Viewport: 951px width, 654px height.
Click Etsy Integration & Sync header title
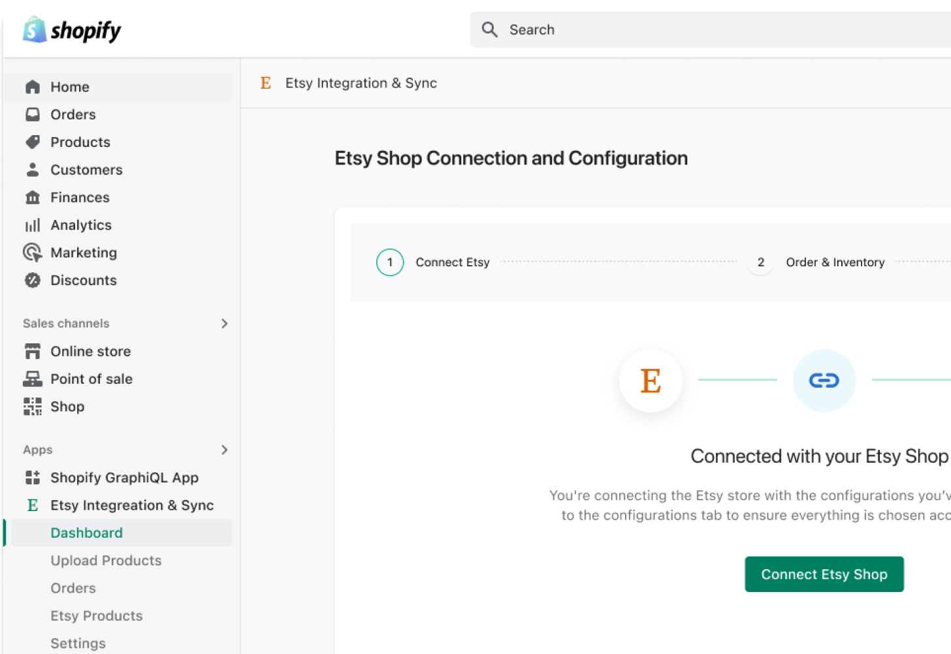pyautogui.click(x=361, y=83)
